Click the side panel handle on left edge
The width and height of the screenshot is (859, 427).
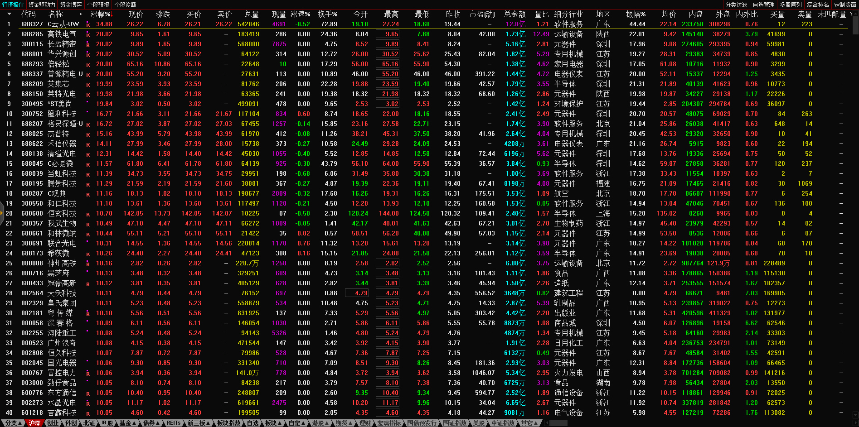(2, 212)
